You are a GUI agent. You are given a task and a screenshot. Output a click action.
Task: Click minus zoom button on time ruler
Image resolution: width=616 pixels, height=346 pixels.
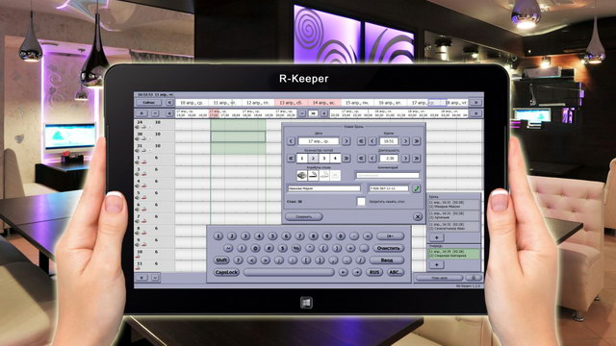coord(301,113)
